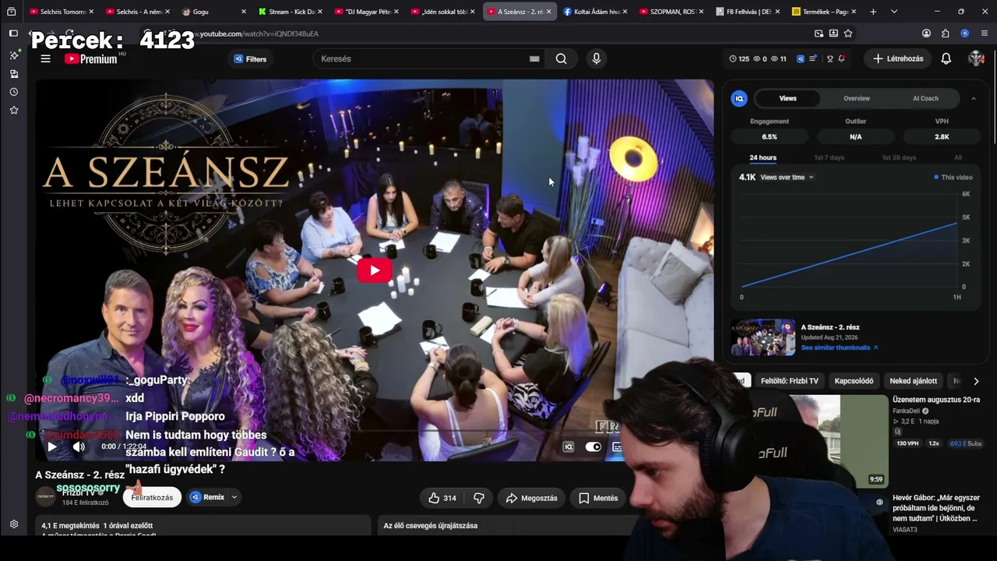Click the Létrehozás create button
The image size is (997, 561).
(898, 58)
